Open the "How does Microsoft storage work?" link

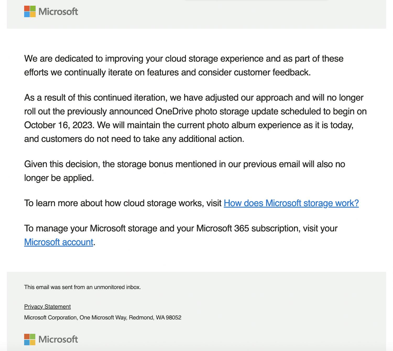coord(291,203)
